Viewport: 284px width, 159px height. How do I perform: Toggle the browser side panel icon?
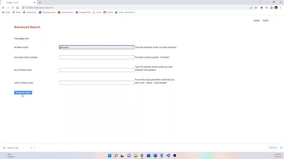coord(271,8)
